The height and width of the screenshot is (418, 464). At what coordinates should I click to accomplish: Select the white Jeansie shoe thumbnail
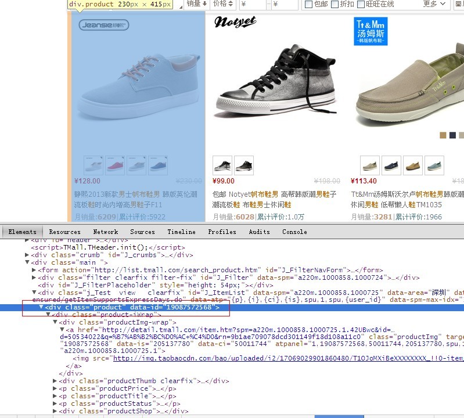[93, 165]
